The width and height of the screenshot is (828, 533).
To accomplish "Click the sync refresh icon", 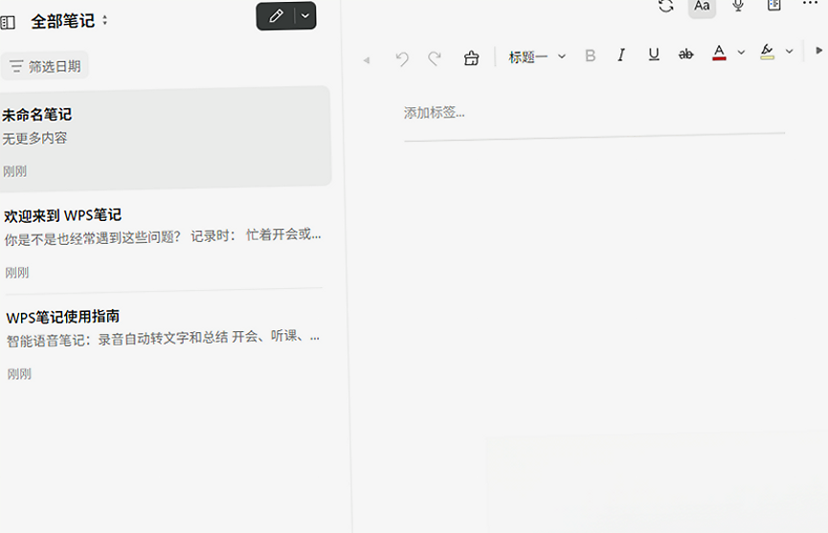I will (x=666, y=6).
